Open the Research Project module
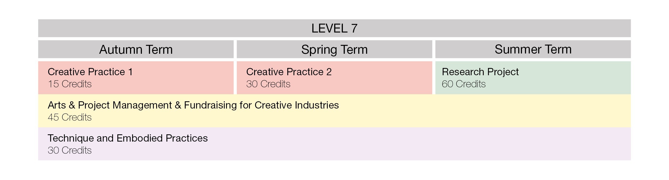This screenshot has width=669, height=180. tap(480, 72)
